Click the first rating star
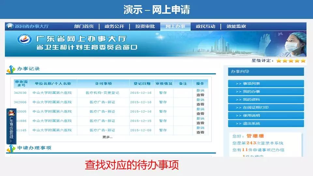The width and height of the screenshot is (313, 176). pos(279,61)
